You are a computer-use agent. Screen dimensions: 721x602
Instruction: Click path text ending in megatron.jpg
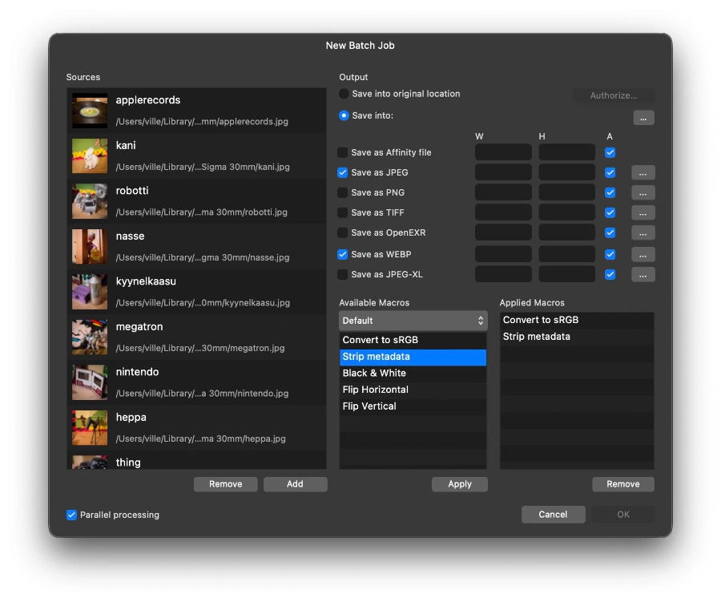[200, 349]
